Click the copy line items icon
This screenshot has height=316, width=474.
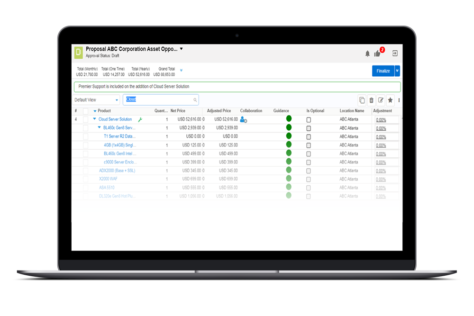[362, 100]
